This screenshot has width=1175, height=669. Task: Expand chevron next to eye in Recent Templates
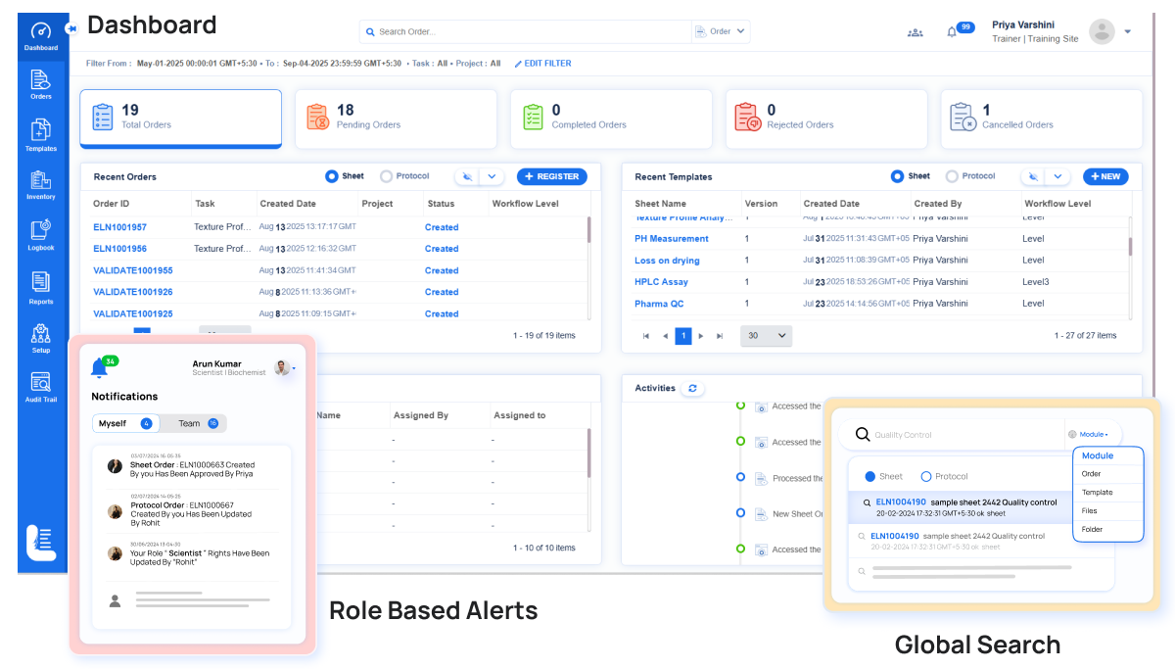[x=1057, y=177]
